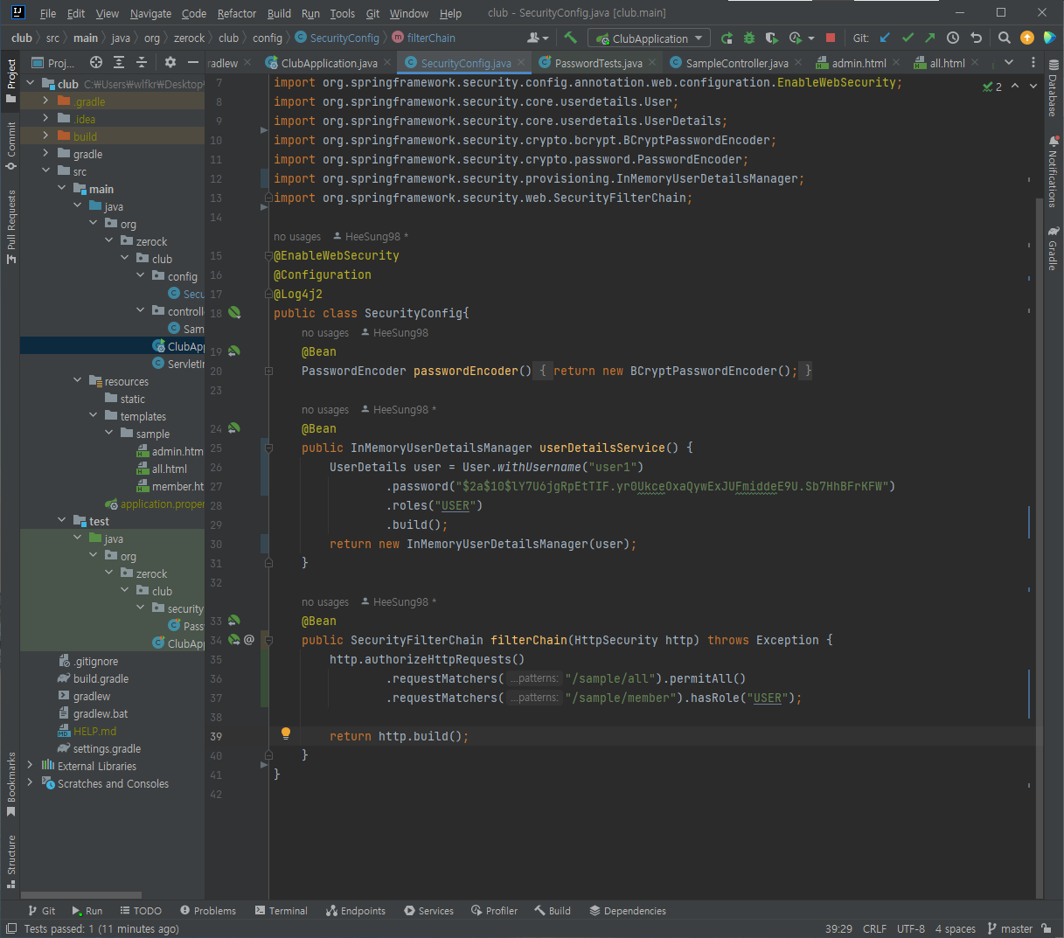Collapse the src folder in tree

46,171
